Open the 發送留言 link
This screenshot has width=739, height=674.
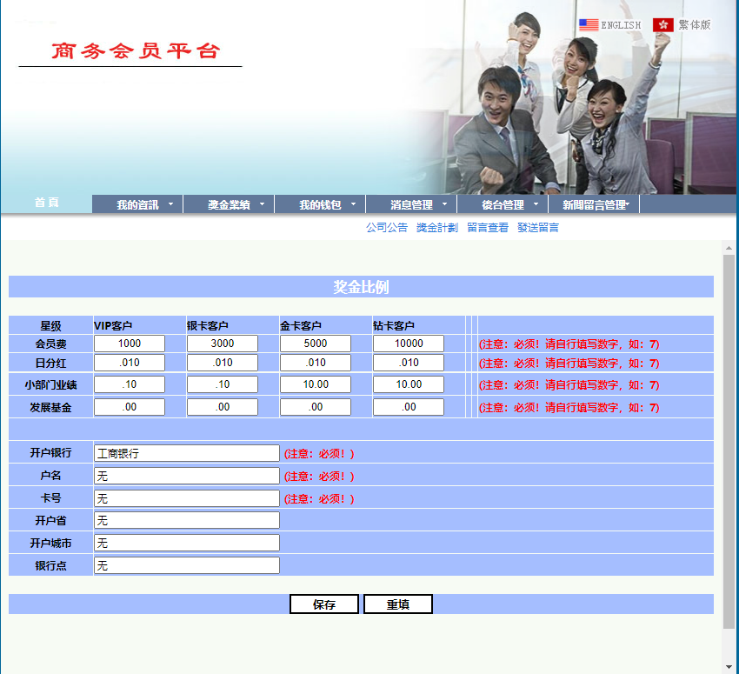coord(538,228)
